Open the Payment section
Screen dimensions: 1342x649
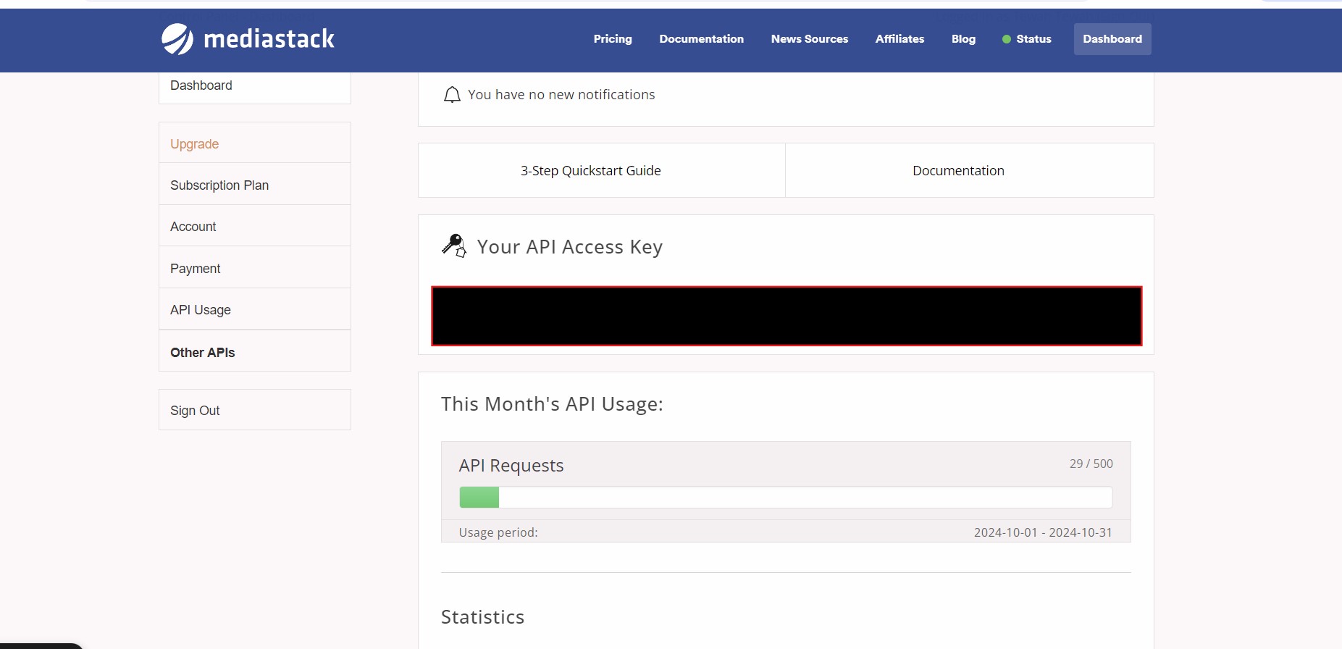click(x=255, y=268)
